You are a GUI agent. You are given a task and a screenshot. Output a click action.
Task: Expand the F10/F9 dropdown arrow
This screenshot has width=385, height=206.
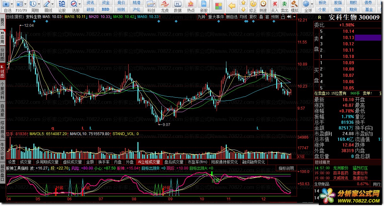point(25,4)
